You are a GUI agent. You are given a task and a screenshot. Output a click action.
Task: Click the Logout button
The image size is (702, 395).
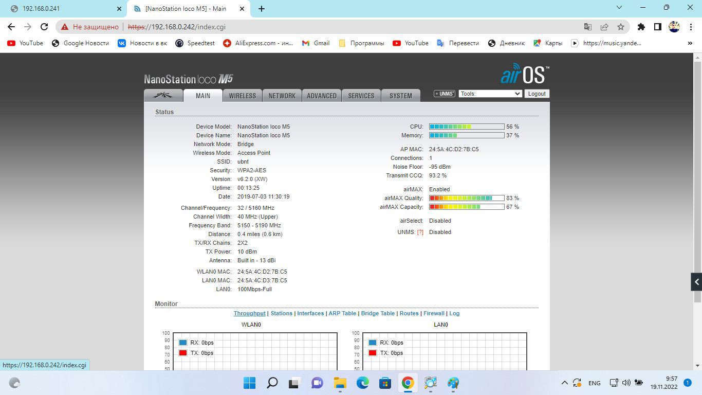coord(537,94)
